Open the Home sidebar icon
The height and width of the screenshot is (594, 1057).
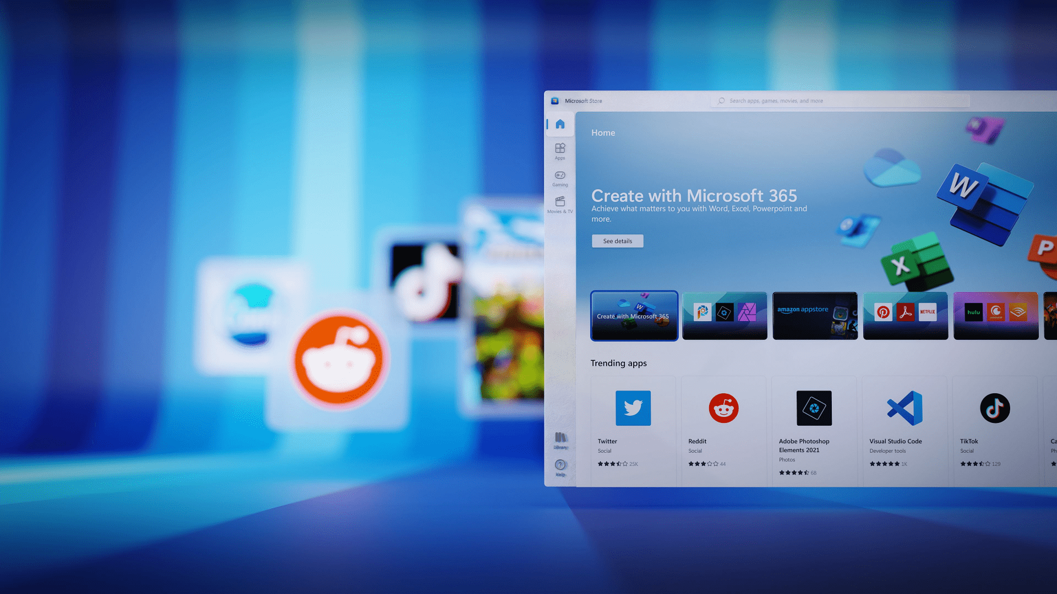[x=560, y=124]
